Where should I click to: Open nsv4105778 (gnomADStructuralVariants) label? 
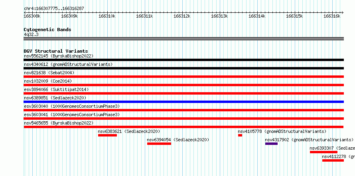pyautogui.click(x=282, y=131)
